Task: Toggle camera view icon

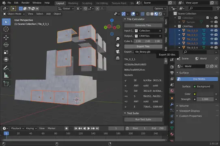Action: (x=118, y=52)
